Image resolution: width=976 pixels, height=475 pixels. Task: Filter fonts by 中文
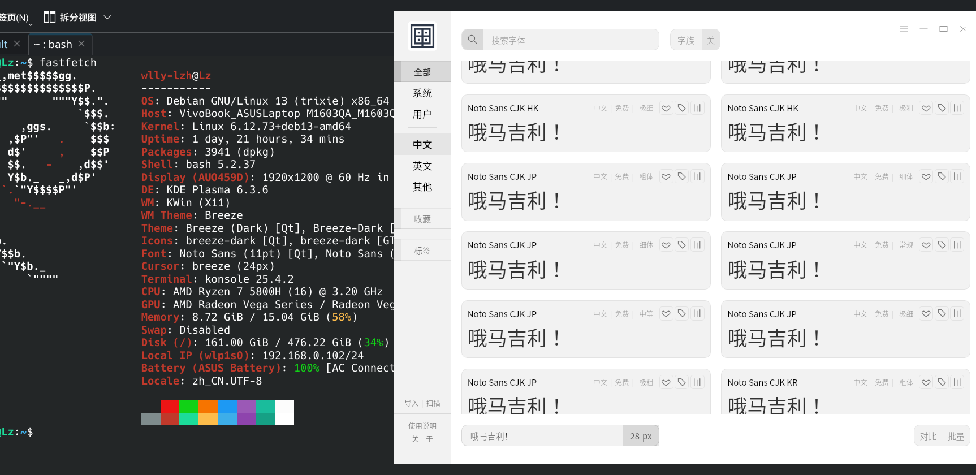pos(422,144)
